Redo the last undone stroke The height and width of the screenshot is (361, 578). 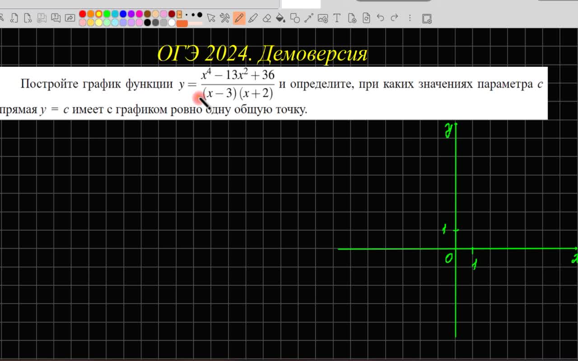click(394, 18)
